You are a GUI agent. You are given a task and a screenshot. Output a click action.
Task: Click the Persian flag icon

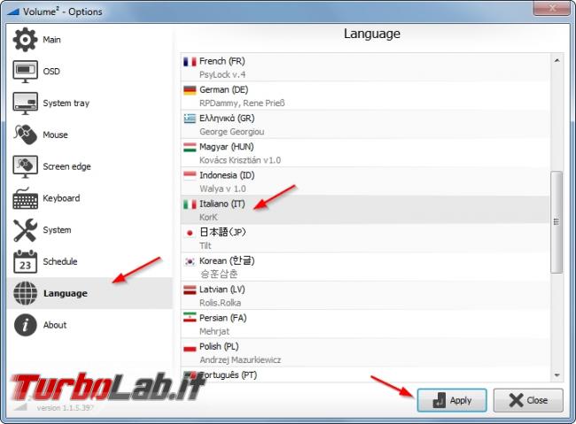pos(190,318)
